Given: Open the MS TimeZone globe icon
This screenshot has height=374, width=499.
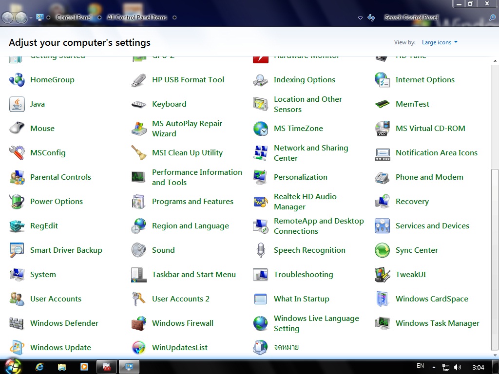Looking at the screenshot, I should pos(261,128).
